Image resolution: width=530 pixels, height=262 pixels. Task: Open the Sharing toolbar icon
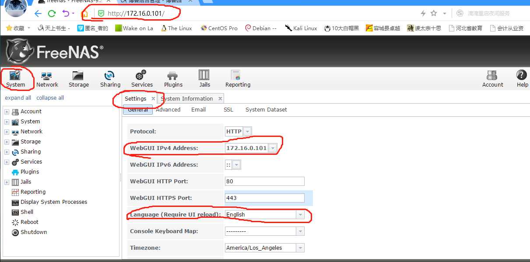coord(110,79)
